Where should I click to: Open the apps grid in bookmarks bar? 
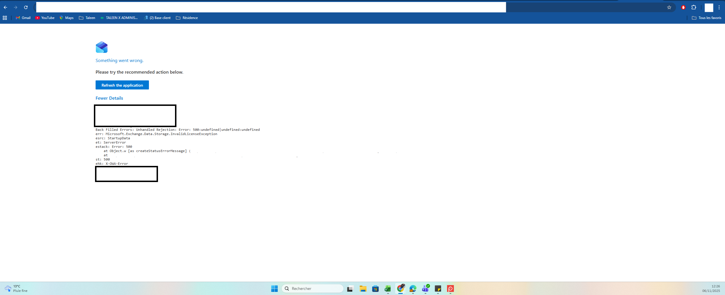(x=5, y=18)
